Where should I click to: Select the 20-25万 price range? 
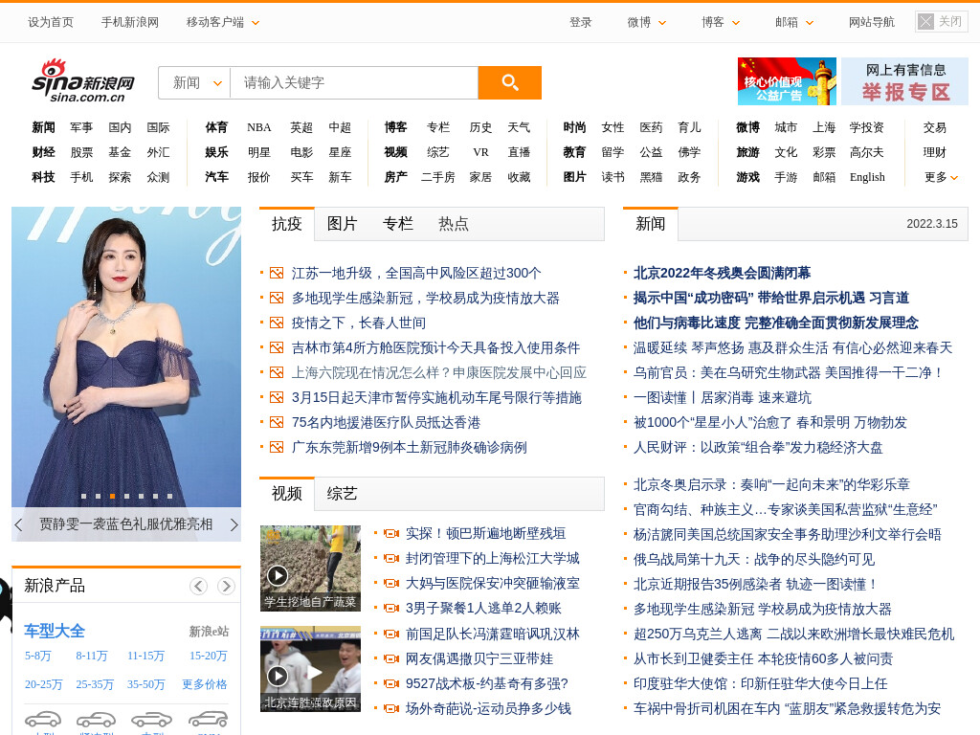pos(44,684)
